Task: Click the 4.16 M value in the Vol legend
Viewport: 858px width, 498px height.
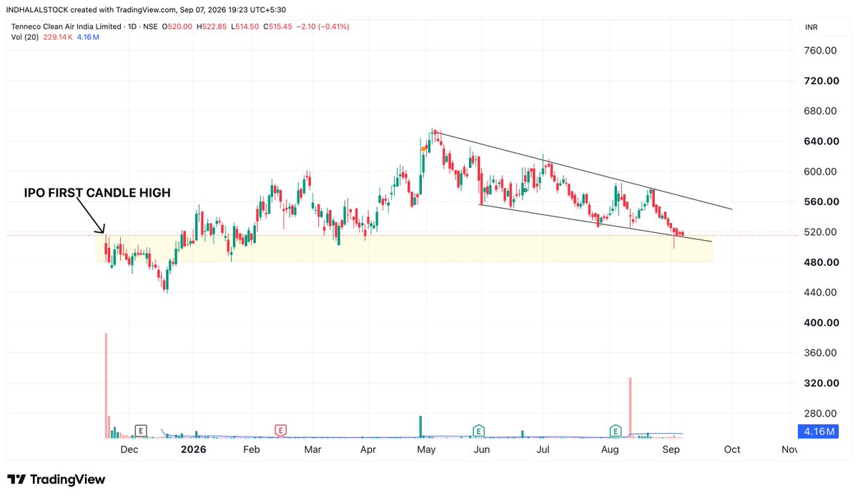Action: tap(88, 36)
